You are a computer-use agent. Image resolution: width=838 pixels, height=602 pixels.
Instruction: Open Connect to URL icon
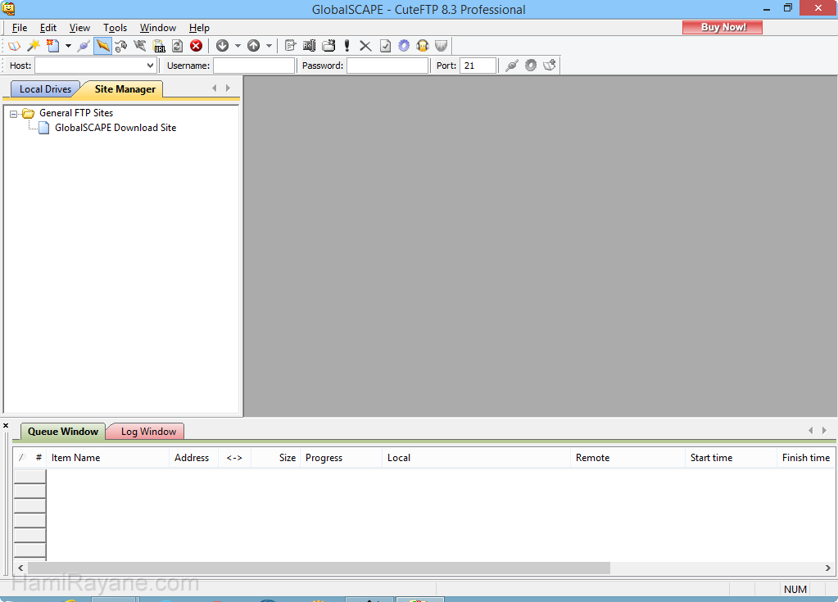(159, 46)
